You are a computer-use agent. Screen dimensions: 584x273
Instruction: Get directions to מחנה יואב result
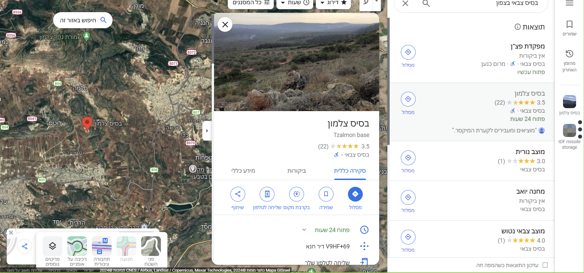tap(408, 197)
